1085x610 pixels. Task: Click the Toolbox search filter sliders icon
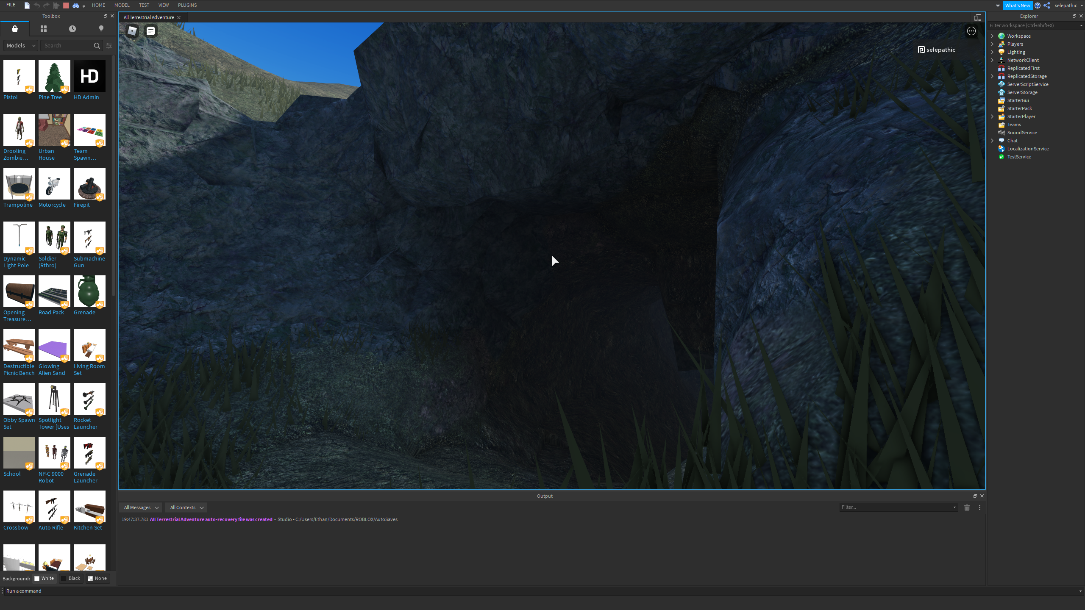[109, 46]
